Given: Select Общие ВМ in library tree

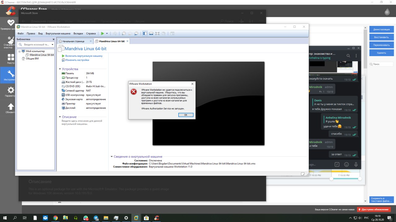Looking at the screenshot, I should [30, 58].
